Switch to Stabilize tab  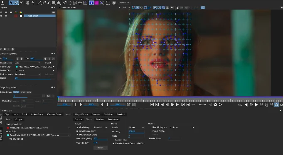click(x=108, y=114)
